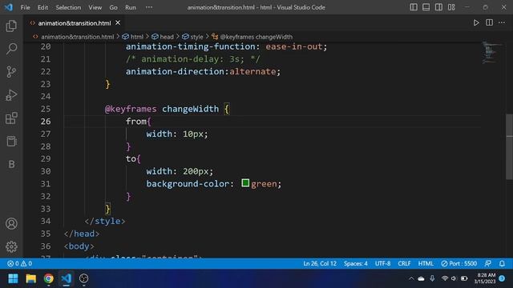Click the keyframes name changeWidth on line 25
513x288 pixels.
coord(191,109)
